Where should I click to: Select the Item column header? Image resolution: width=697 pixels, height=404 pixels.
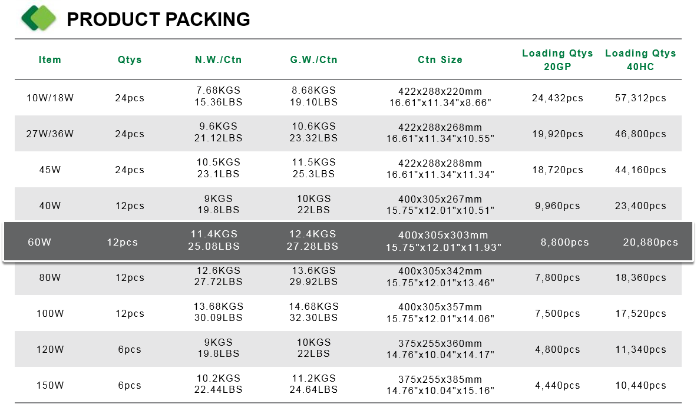point(49,59)
